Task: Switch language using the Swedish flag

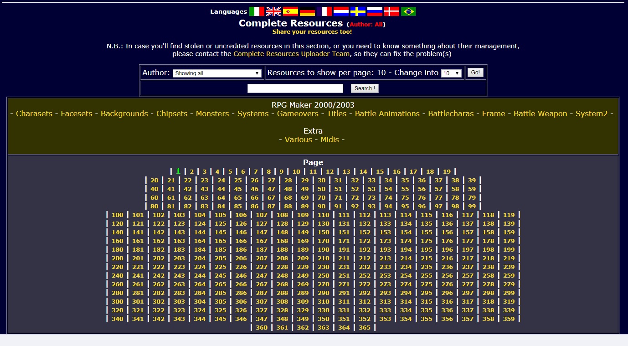Action: pyautogui.click(x=358, y=11)
